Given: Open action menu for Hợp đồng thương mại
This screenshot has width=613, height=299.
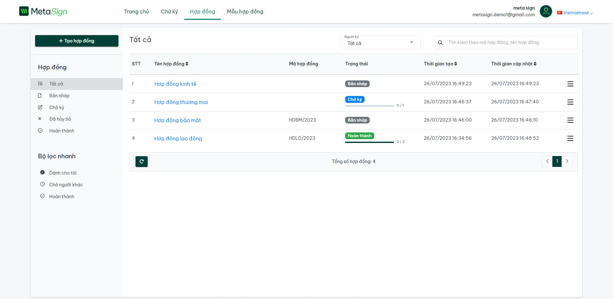Looking at the screenshot, I should click(570, 102).
